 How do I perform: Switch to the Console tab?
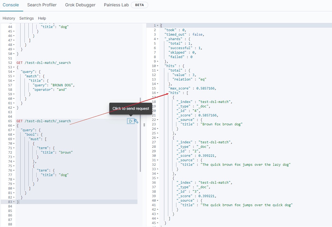11,5
